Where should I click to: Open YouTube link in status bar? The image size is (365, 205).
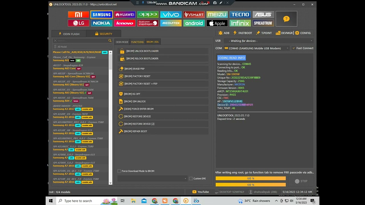201,192
